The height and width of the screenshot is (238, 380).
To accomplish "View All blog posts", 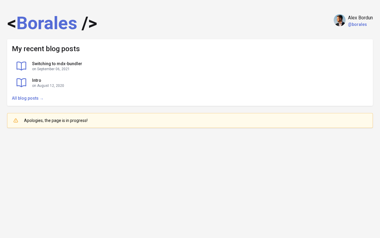I will (25, 98).
